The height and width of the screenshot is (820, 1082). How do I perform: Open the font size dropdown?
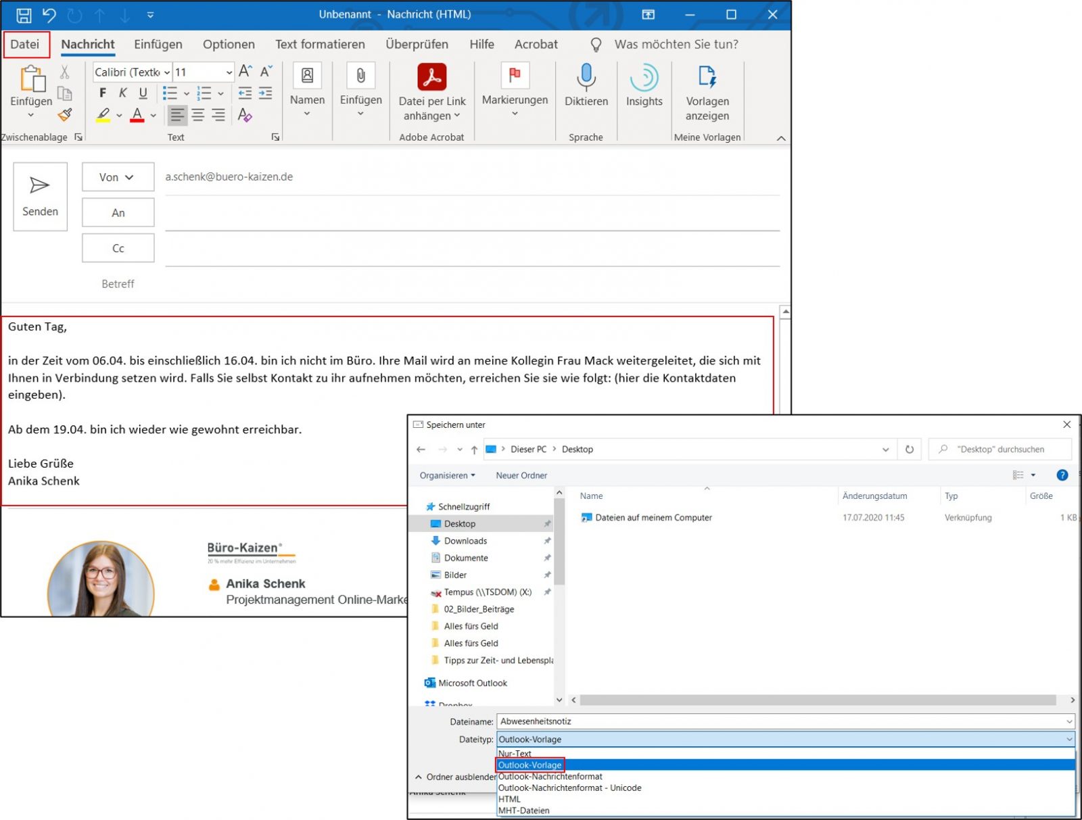229,72
